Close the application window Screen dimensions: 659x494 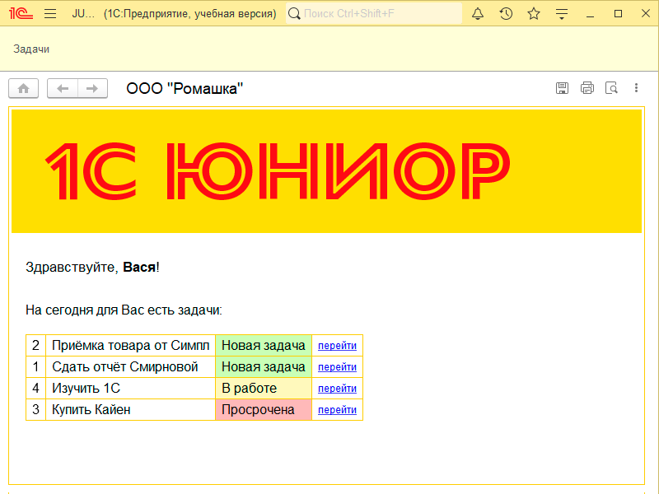coord(646,13)
